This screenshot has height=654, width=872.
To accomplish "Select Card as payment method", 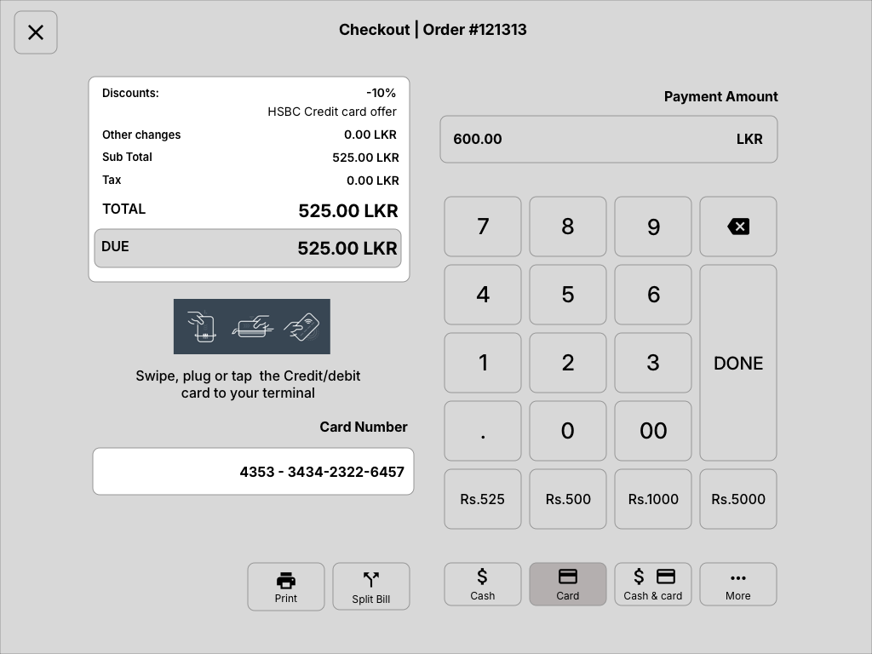I will 567,584.
